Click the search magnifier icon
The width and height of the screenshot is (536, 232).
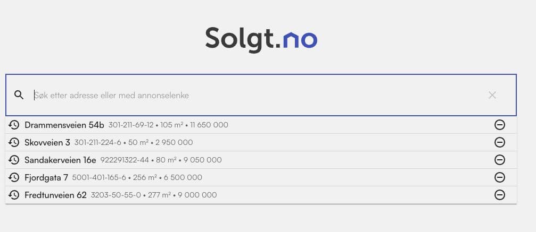coord(19,95)
